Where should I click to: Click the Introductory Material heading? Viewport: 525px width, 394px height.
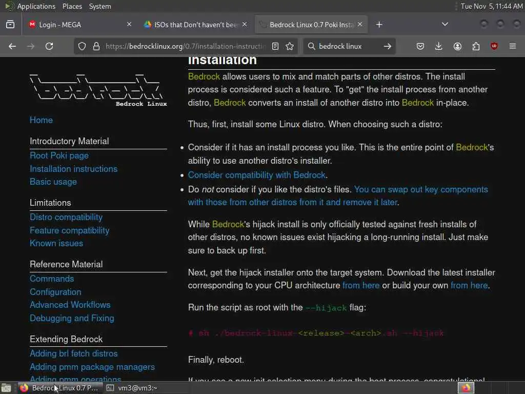click(x=69, y=141)
